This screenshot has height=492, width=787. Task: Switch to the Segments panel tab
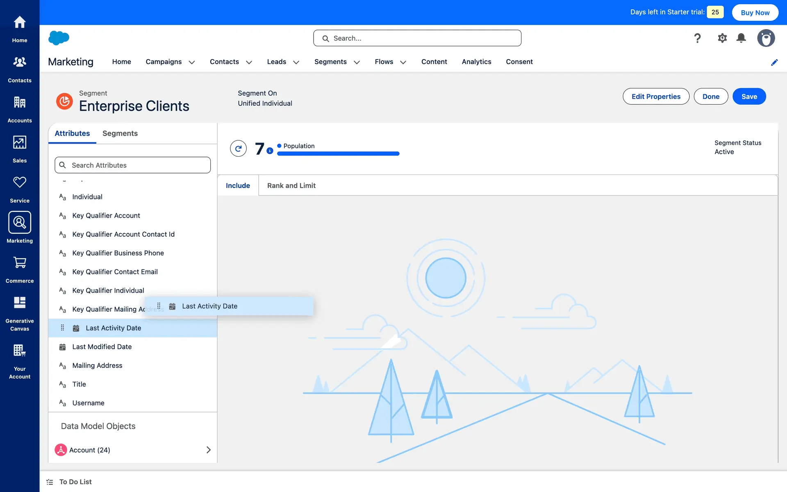pyautogui.click(x=120, y=133)
